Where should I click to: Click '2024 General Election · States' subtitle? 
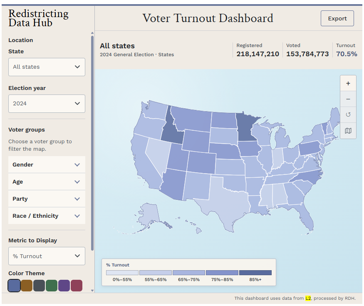pos(137,55)
